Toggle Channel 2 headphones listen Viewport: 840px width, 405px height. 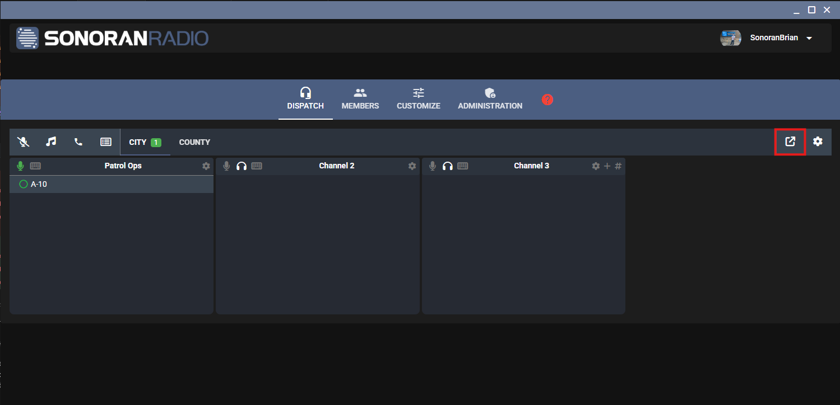click(242, 166)
